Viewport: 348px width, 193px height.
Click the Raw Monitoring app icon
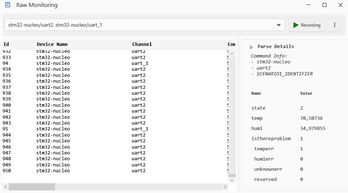click(8, 5)
